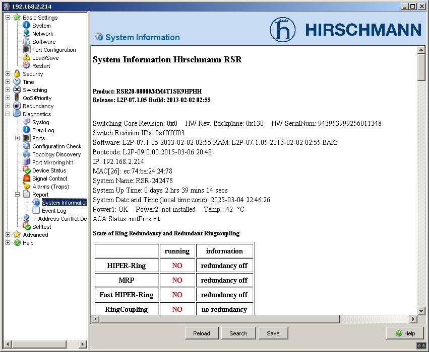Image resolution: width=429 pixels, height=352 pixels.
Task: Click the Signal Contact alarm light icon
Action: (x=27, y=178)
